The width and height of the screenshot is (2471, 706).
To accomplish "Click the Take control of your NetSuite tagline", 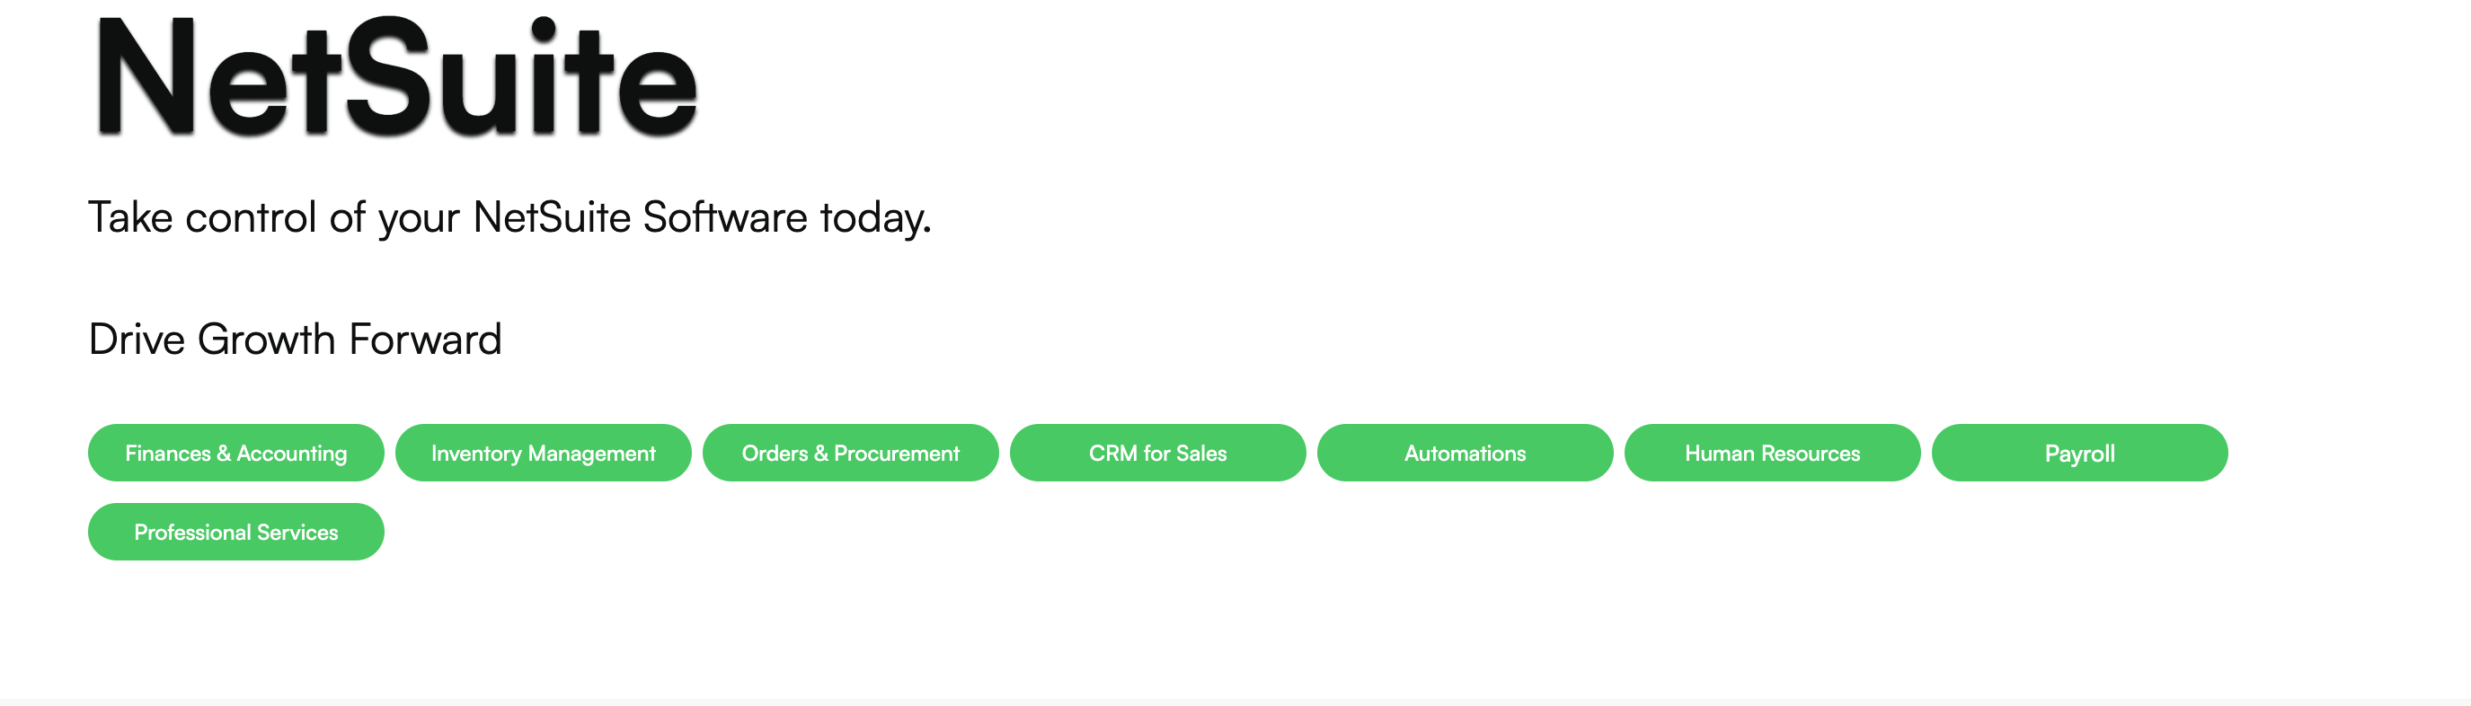I will click(x=509, y=218).
